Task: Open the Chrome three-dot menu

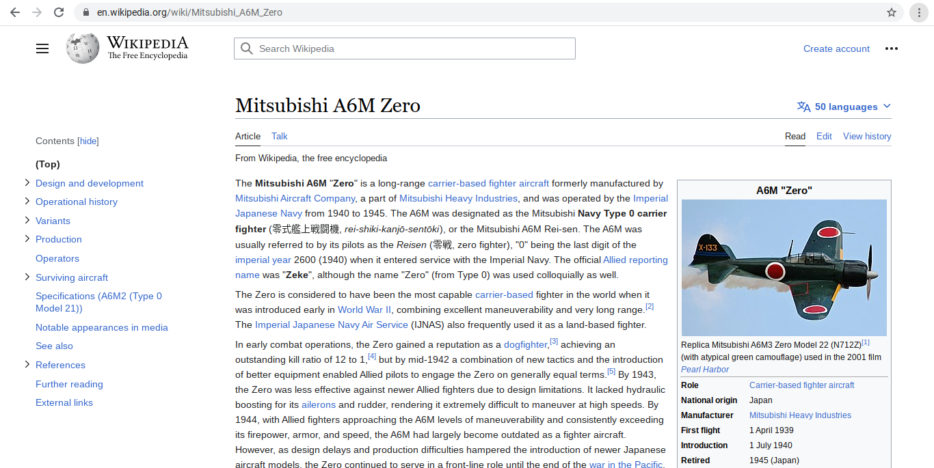Action: pyautogui.click(x=919, y=12)
